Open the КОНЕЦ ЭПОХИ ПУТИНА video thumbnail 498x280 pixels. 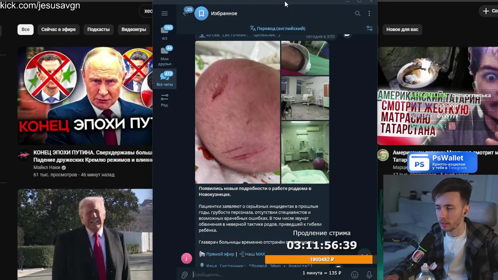pyautogui.click(x=85, y=96)
